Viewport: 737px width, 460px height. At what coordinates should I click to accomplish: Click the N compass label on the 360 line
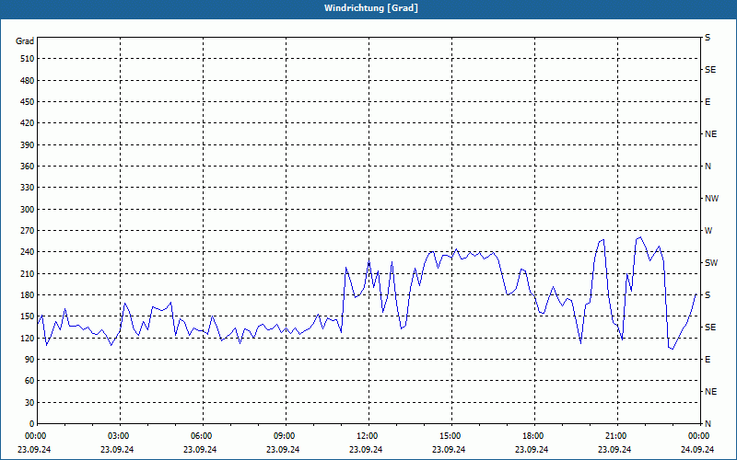click(708, 167)
